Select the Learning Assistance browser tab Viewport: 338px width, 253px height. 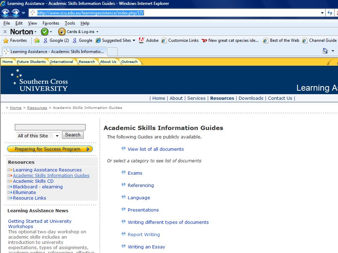[x=54, y=52]
